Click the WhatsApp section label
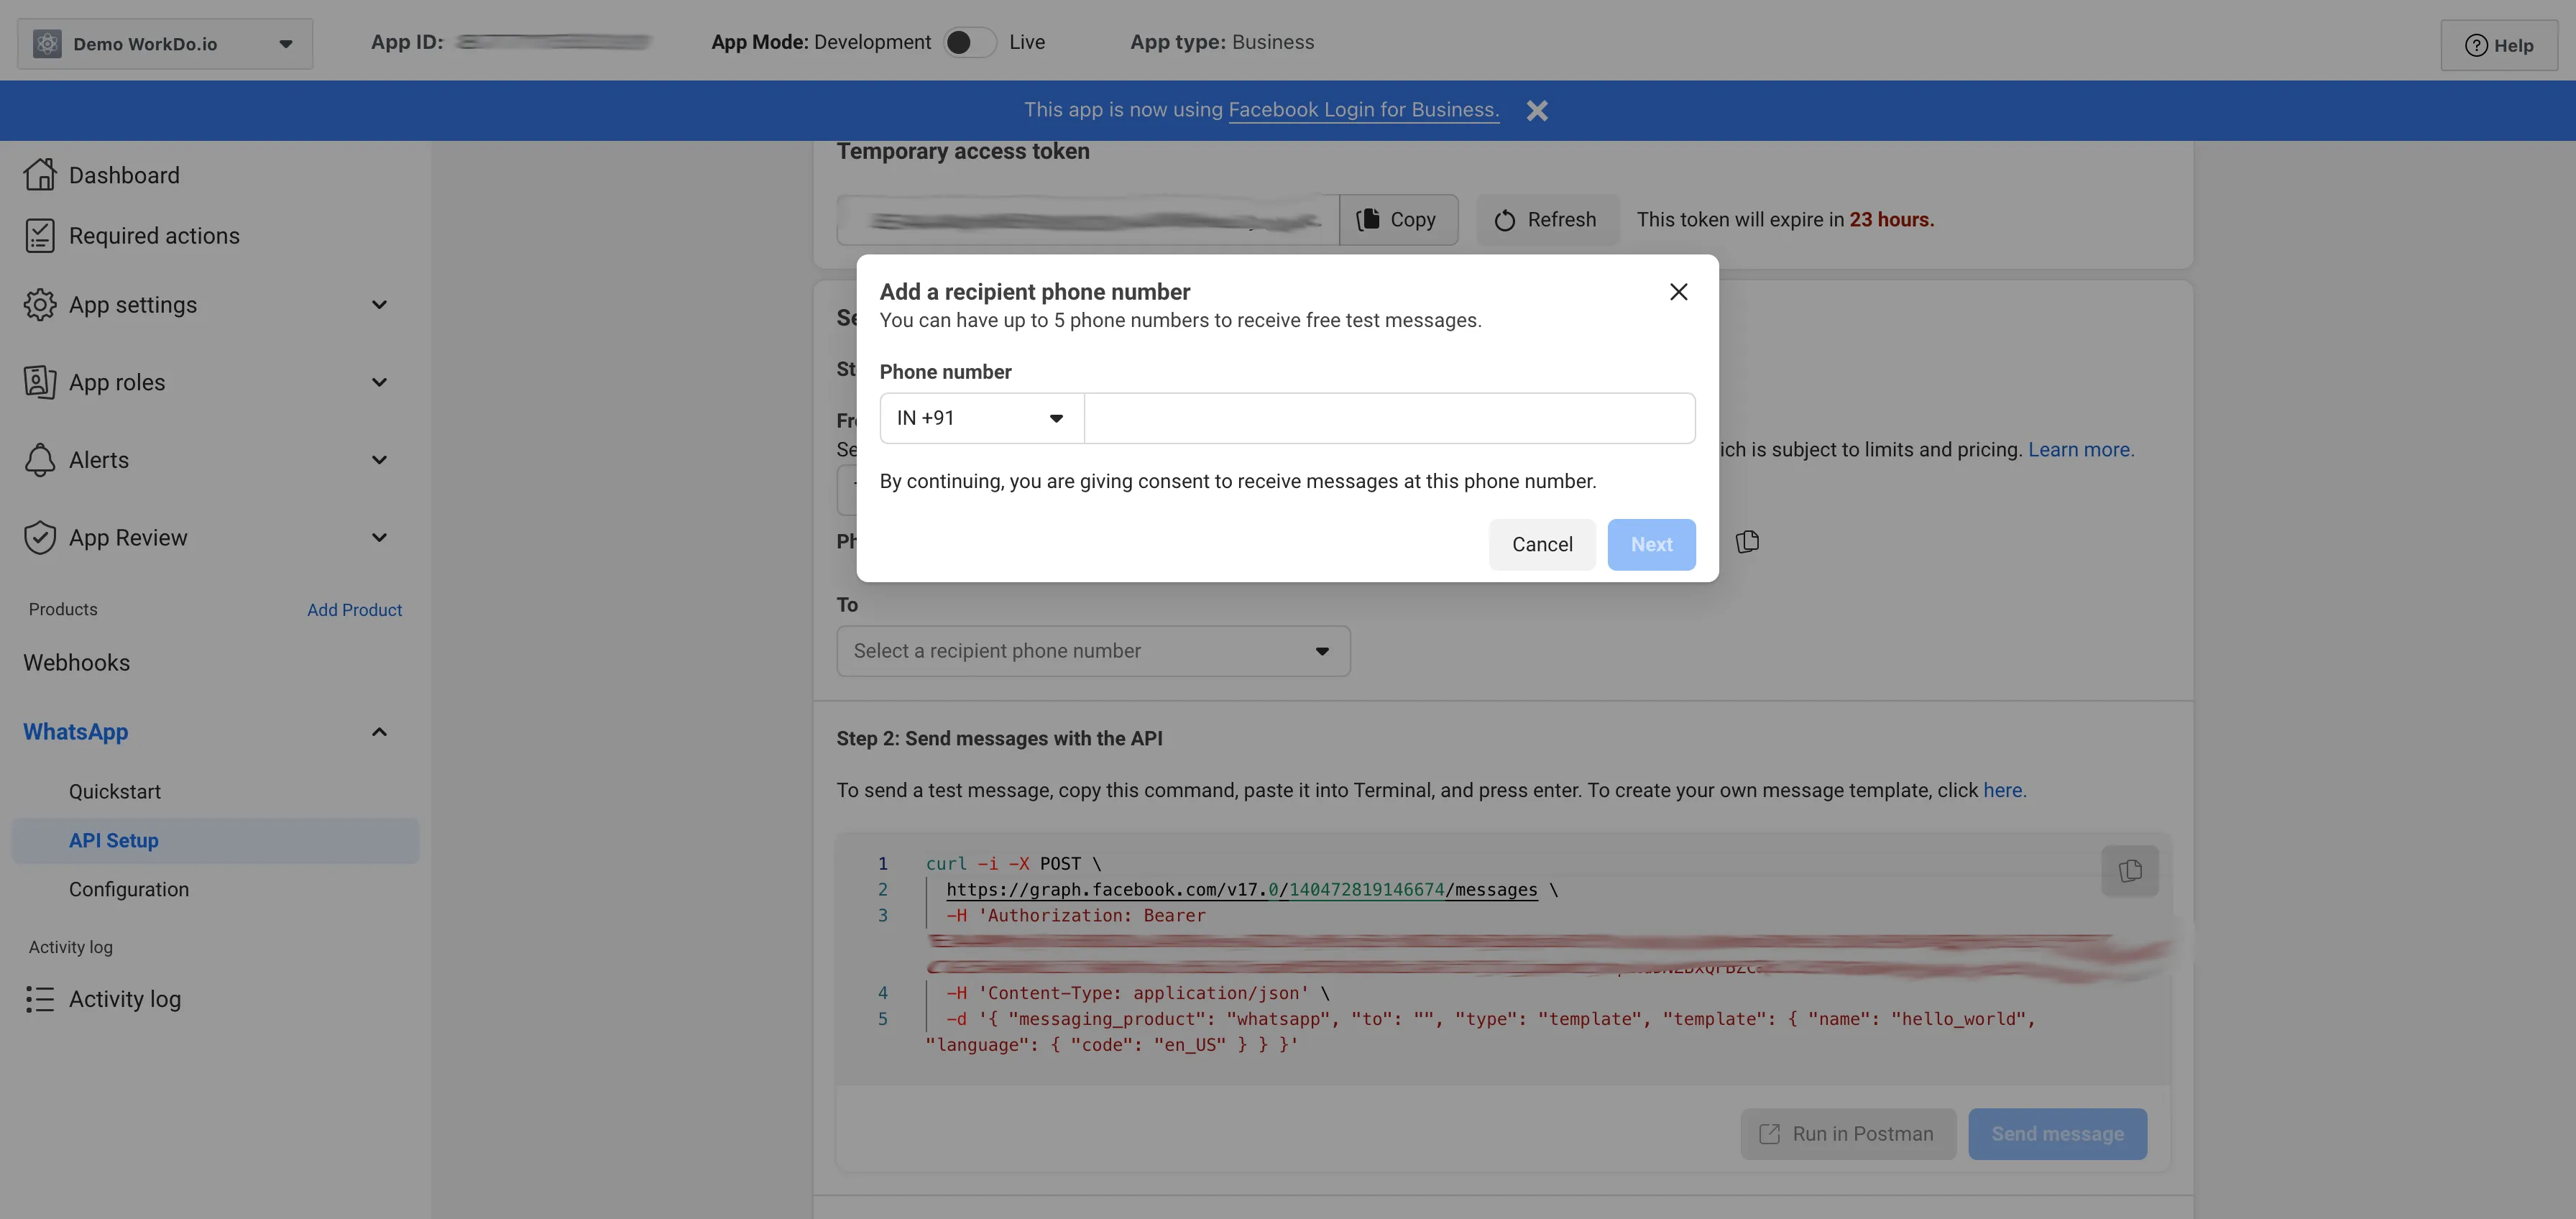Screen dimensions: 2576x1219 (75, 732)
